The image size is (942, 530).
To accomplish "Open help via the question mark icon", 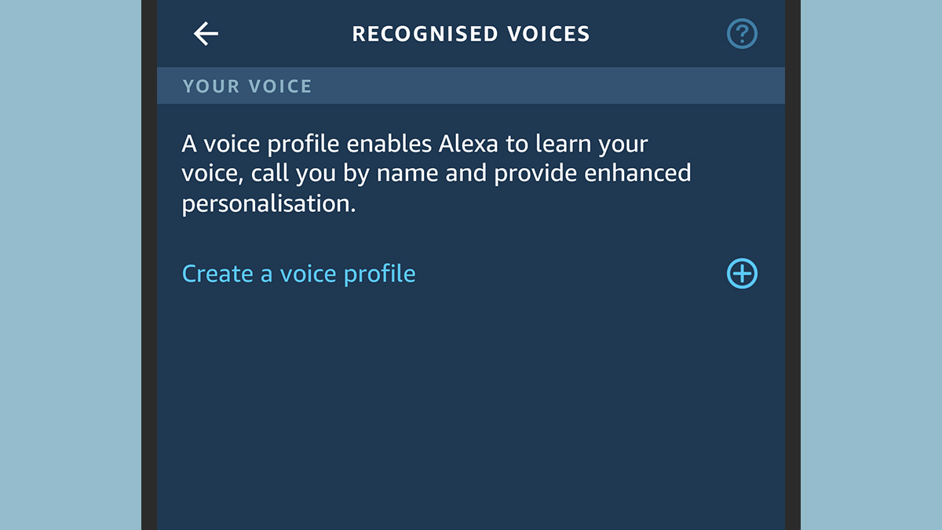I will pyautogui.click(x=742, y=35).
